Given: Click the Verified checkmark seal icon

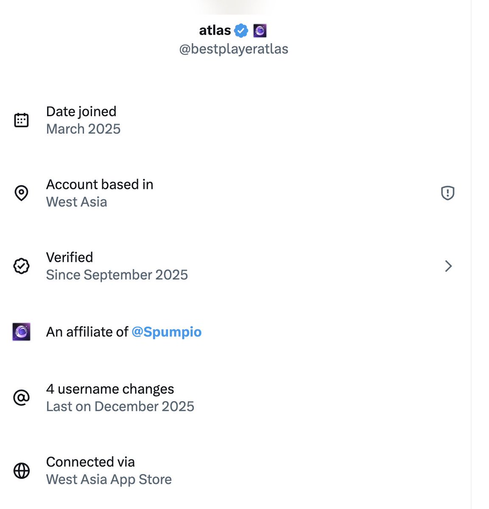Looking at the screenshot, I should tap(21, 266).
